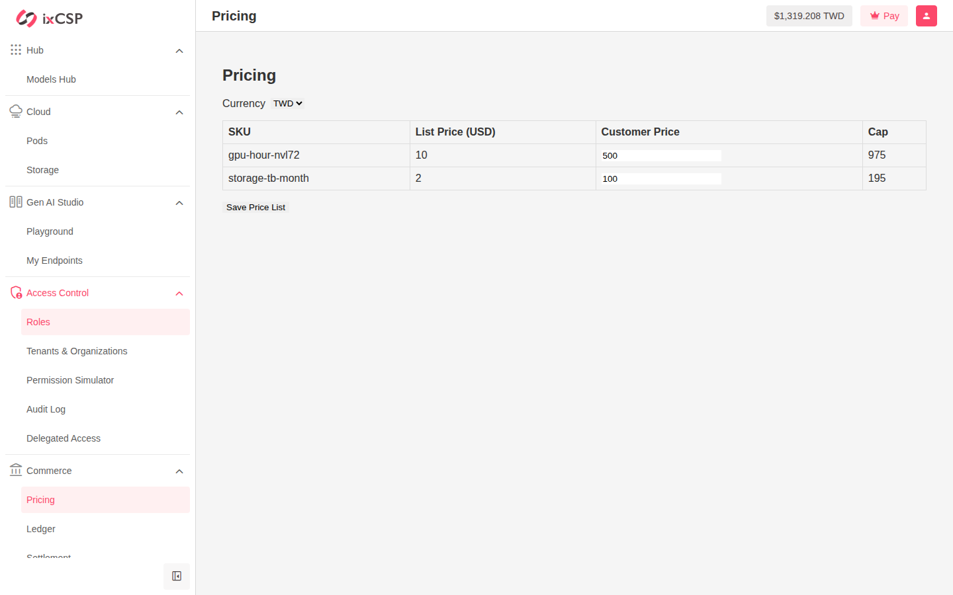Click the Commerce bank icon

coord(16,470)
